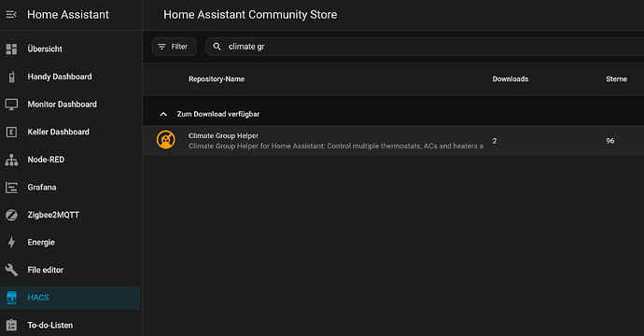Sort by Downloads column header

511,78
